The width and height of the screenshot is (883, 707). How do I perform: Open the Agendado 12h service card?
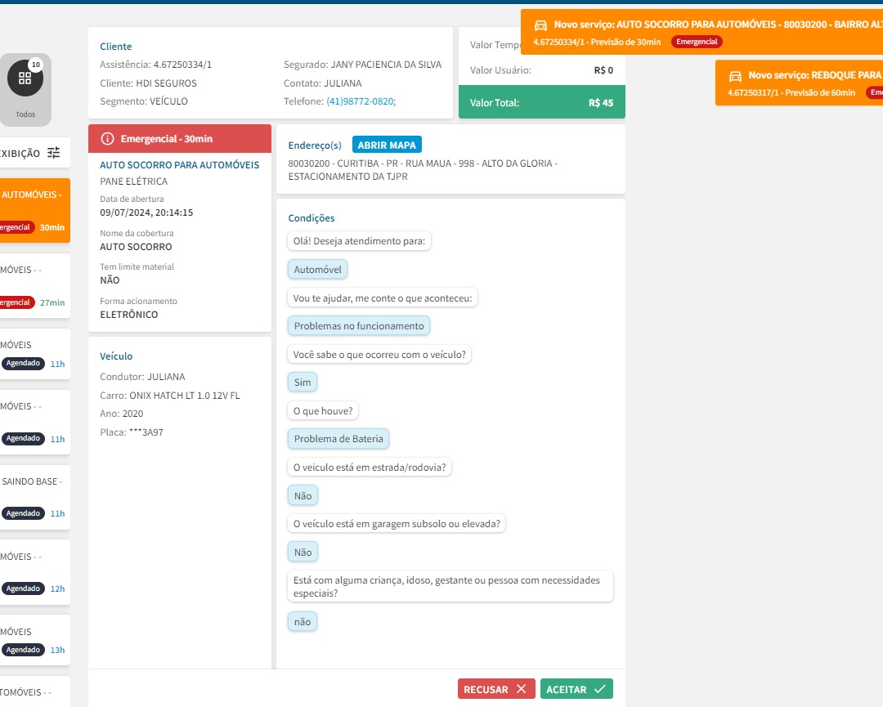coord(35,572)
